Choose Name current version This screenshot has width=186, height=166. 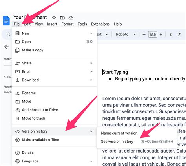[x=137, y=133]
